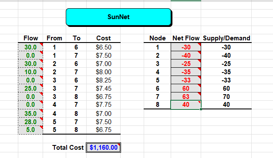Select flow 30.0 for route 2 to 6
273x158 pixels.
(x=30, y=64)
